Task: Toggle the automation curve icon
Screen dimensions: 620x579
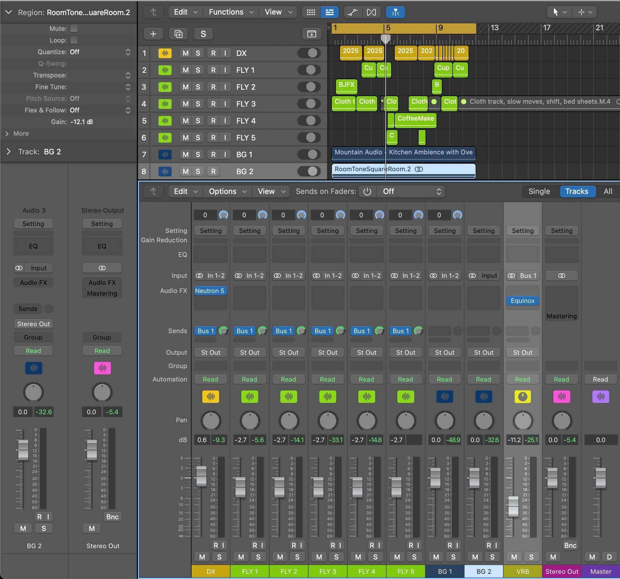Action: click(352, 12)
